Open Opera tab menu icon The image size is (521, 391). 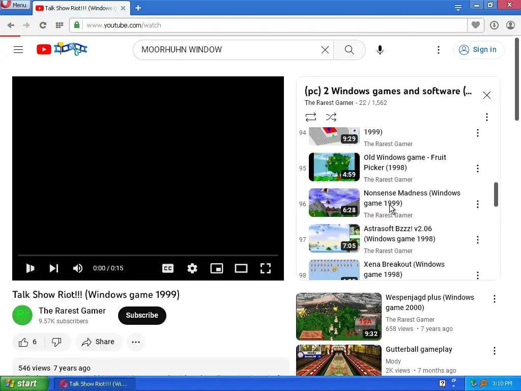click(458, 8)
